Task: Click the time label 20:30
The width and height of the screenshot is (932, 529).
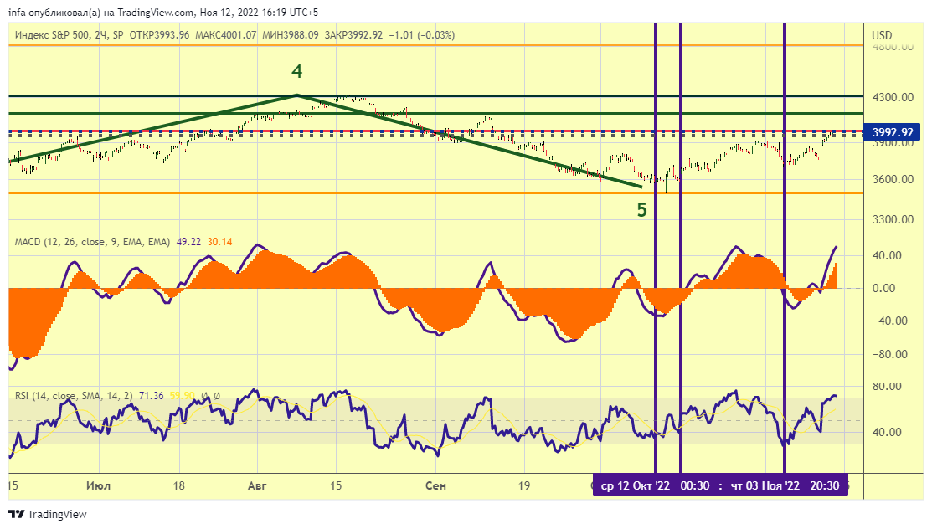Action: (825, 485)
